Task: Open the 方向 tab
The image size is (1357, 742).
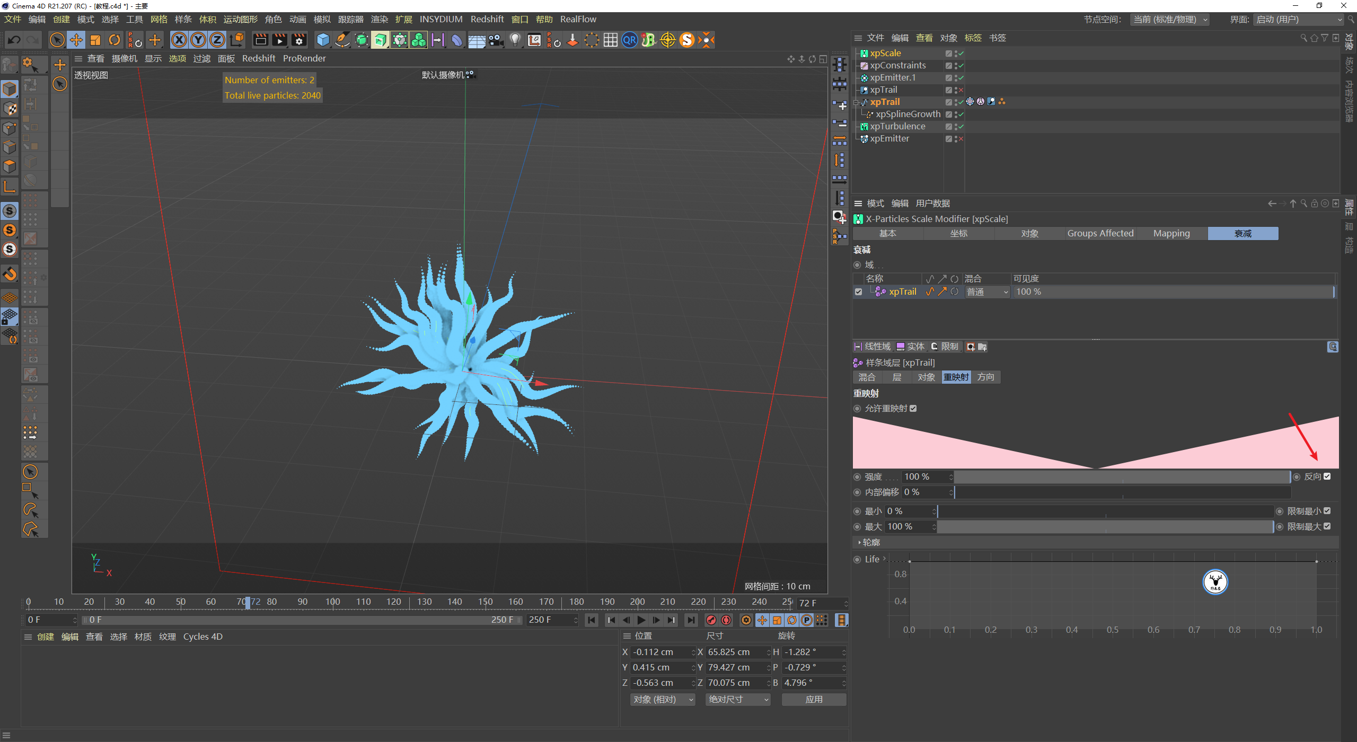Action: click(x=986, y=377)
